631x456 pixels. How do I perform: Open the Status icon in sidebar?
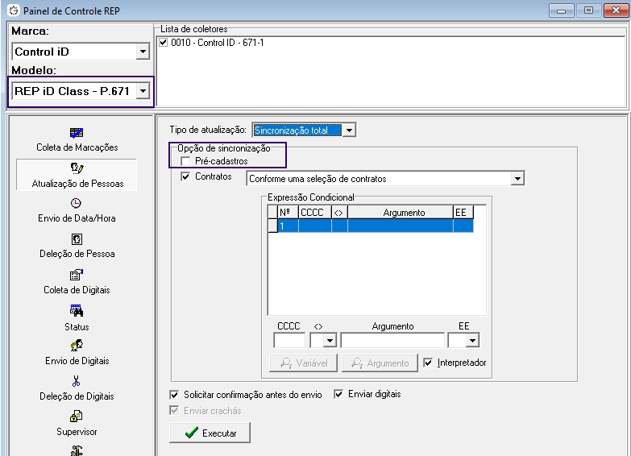click(x=77, y=311)
